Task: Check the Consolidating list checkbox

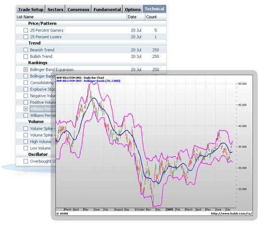Action: point(26,83)
